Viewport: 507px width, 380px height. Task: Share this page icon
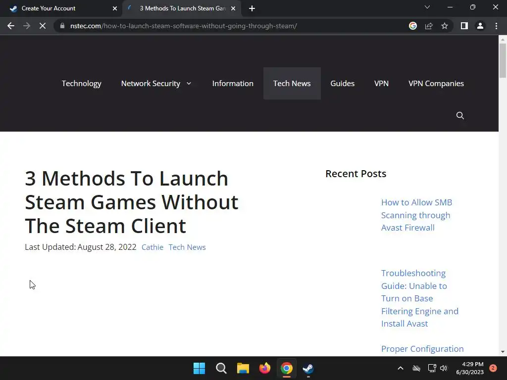click(x=429, y=26)
